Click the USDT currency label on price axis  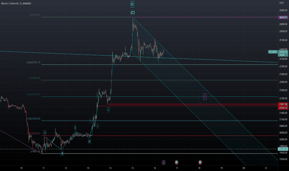[282, 3]
